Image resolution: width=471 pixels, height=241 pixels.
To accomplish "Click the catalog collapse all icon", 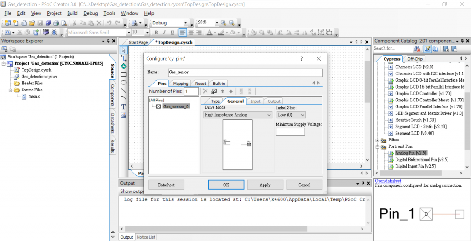I will pos(454,49).
